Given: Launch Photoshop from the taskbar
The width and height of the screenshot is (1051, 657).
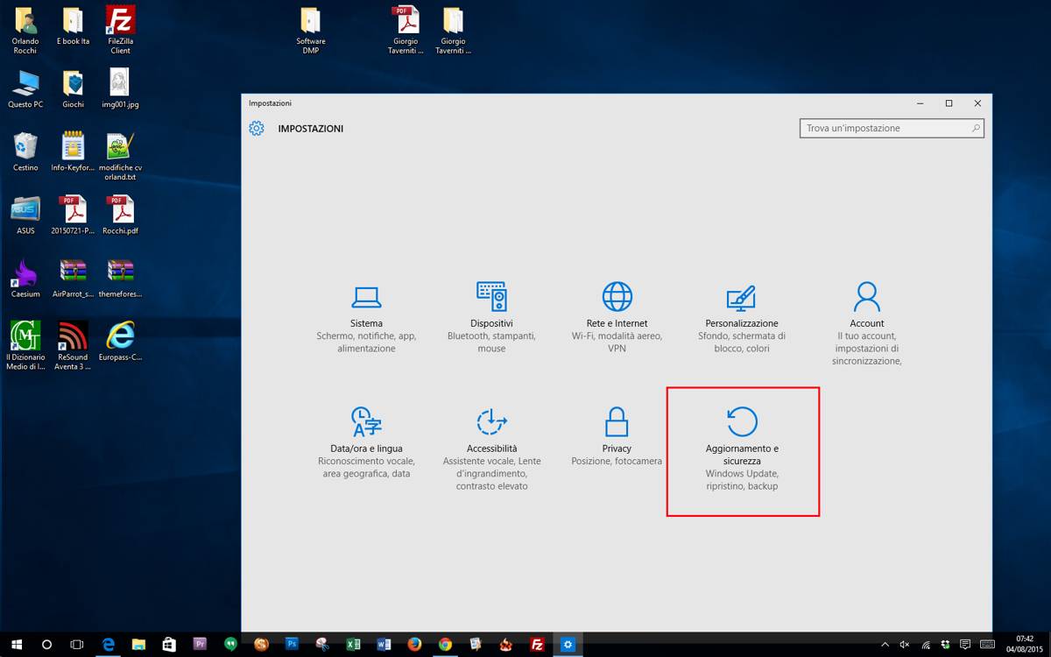Looking at the screenshot, I should pos(292,645).
